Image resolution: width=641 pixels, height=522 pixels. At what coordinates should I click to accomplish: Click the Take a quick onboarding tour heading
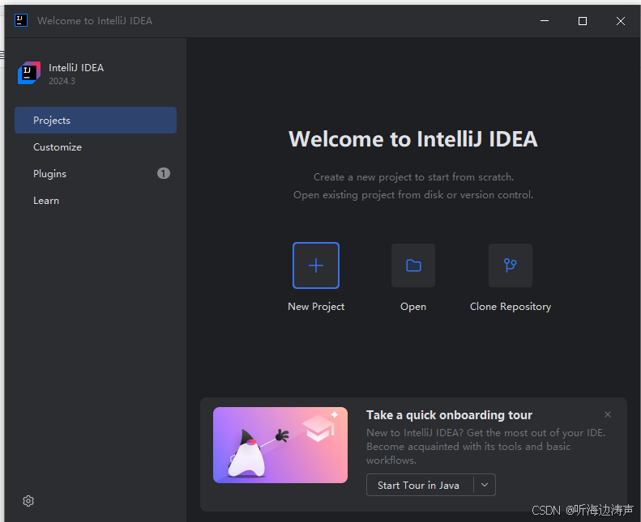(x=449, y=415)
